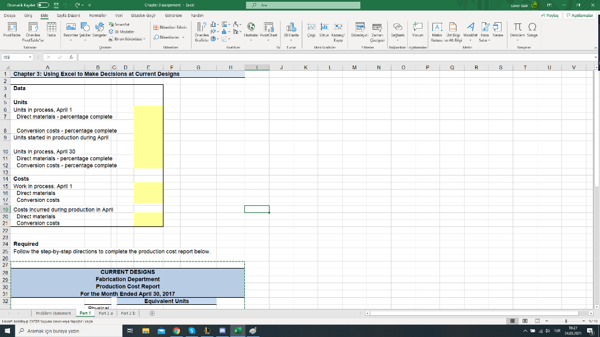Insert a Dilimleyici (slicer)

(360, 30)
